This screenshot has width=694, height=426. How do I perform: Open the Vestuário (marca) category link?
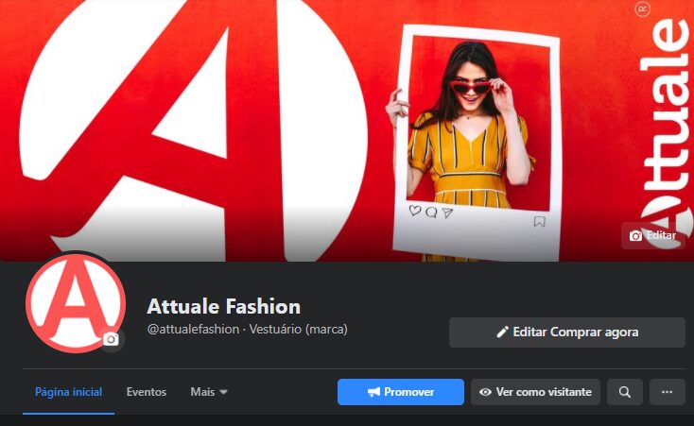pyautogui.click(x=298, y=330)
